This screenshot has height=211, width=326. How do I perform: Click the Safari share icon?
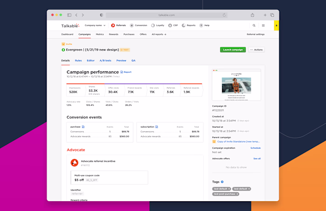[252, 15]
